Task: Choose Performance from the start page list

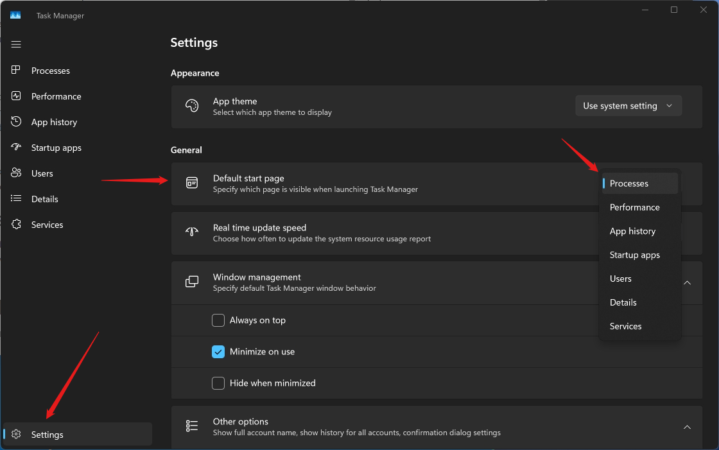Action: [x=634, y=207]
